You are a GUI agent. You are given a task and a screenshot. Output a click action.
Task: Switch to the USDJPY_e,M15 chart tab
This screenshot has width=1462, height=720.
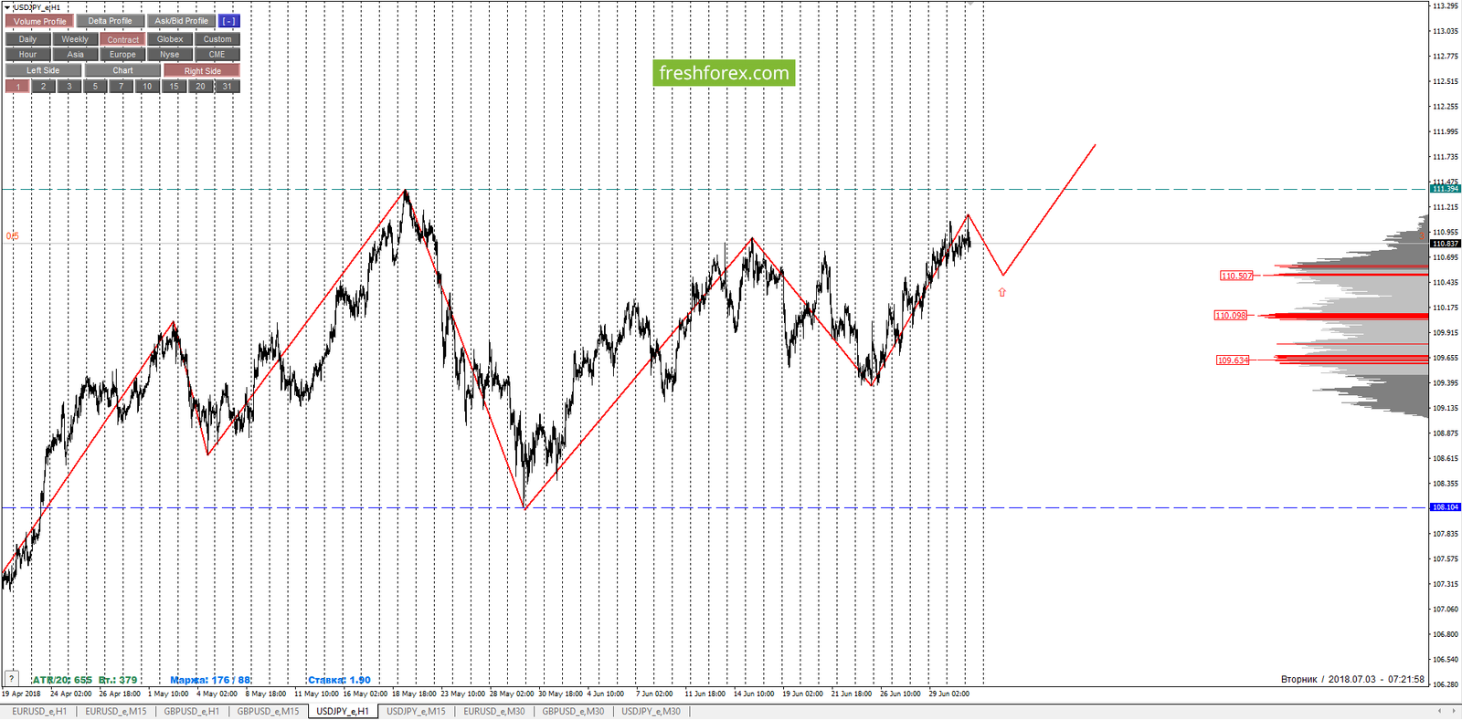[x=416, y=712]
